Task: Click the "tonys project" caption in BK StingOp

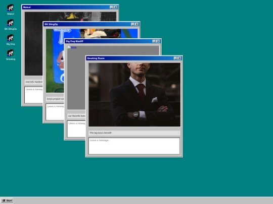Action: (55, 99)
